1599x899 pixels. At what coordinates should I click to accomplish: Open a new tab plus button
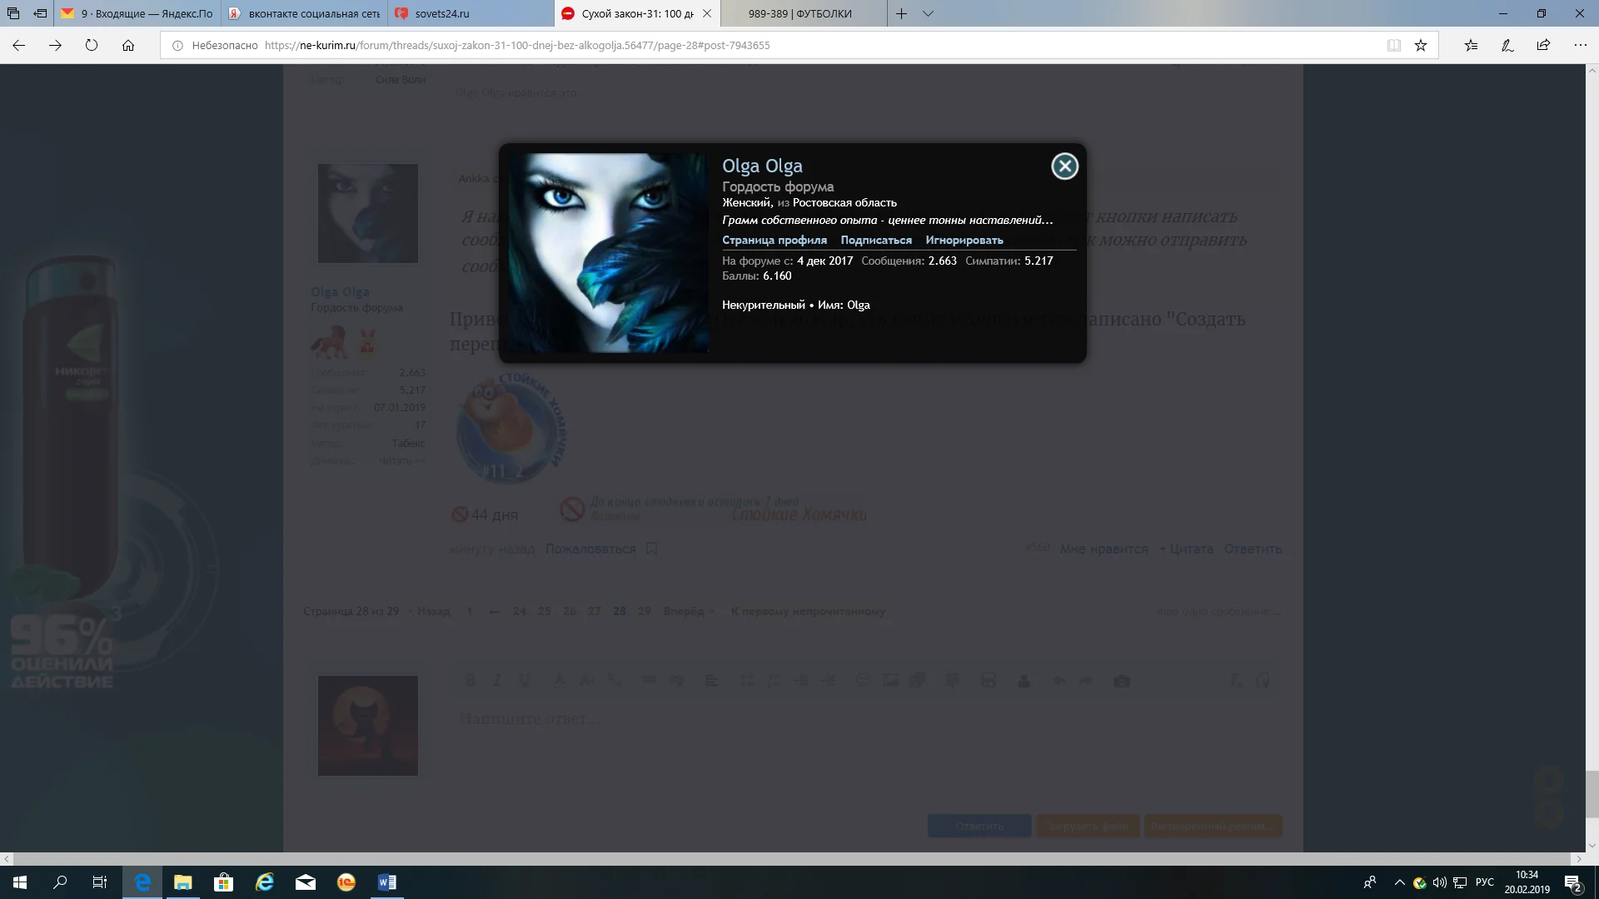click(x=901, y=13)
